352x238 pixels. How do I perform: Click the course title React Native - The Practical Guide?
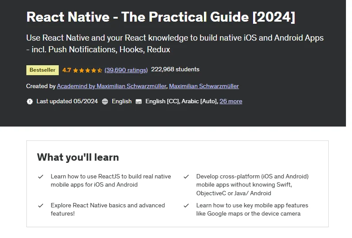(161, 17)
